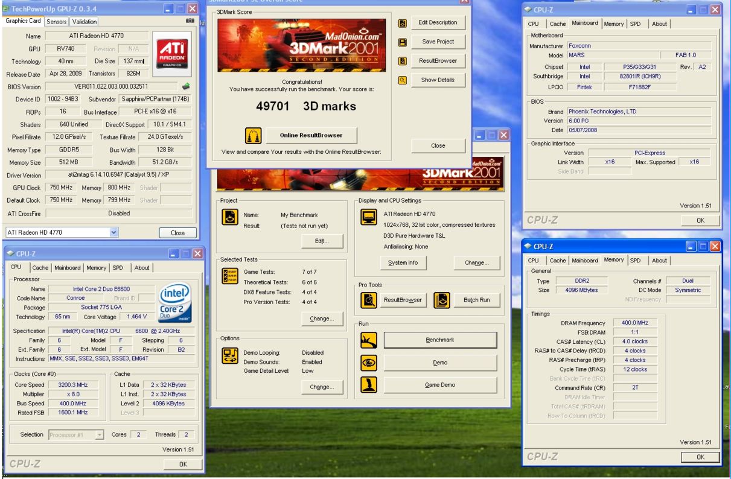731x479 pixels.
Task: Click the Display and CPU Settings monitor icon
Action: point(368,217)
